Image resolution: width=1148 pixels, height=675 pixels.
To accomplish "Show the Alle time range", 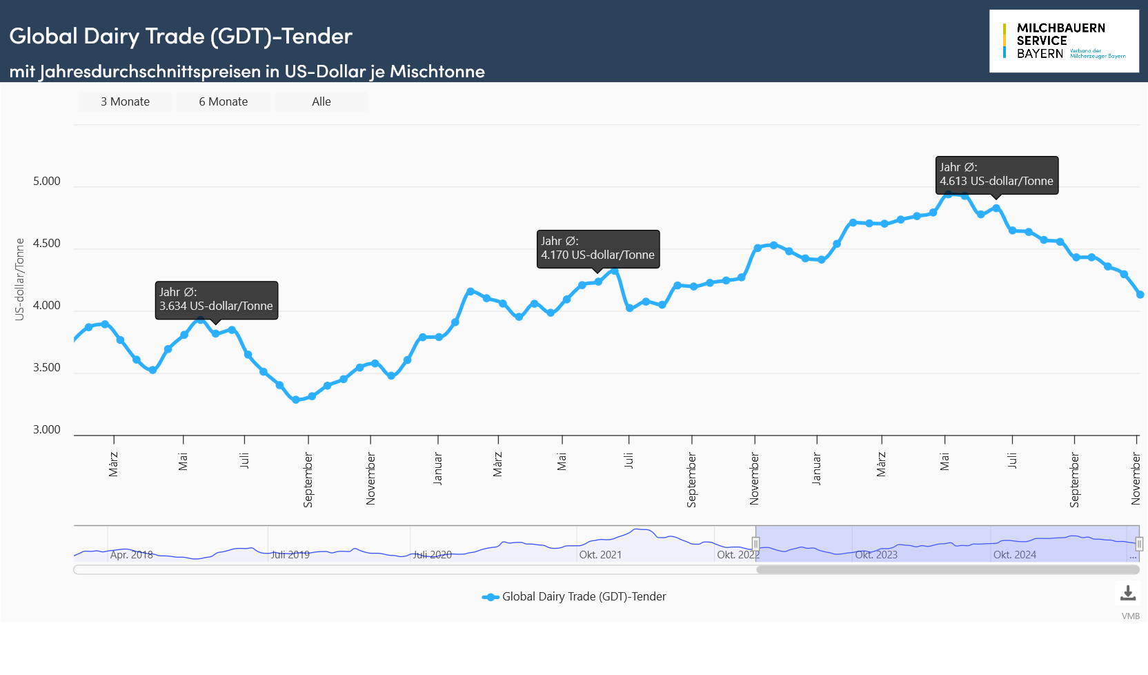I will [x=321, y=101].
